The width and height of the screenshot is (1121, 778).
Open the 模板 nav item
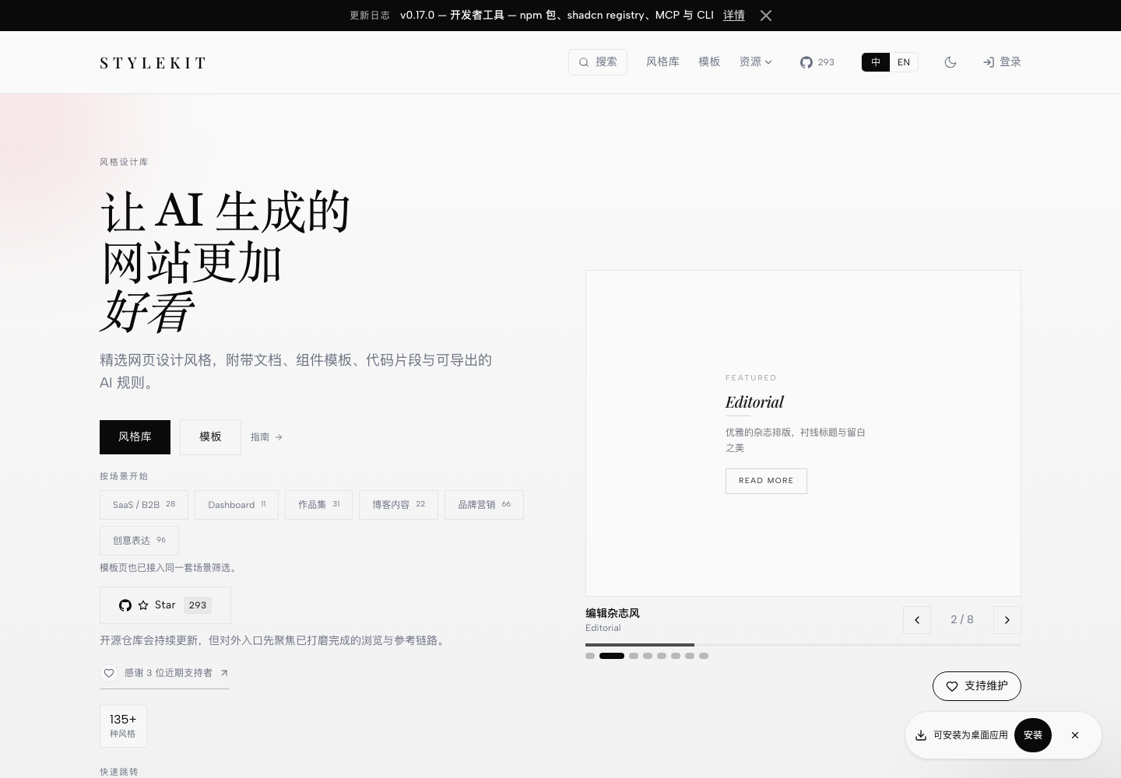click(709, 62)
